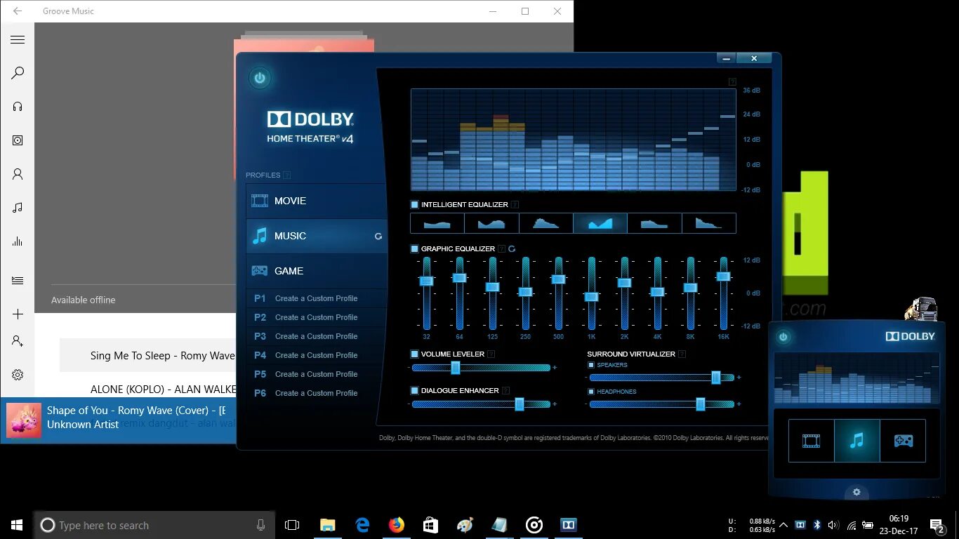This screenshot has width=959, height=539.
Task: Create a custom profile in P2
Action: pos(316,317)
